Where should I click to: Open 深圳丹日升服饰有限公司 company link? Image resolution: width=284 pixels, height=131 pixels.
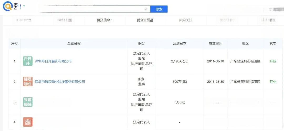click(x=53, y=61)
